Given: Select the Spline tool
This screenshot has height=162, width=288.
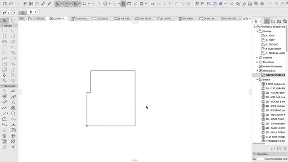Looking at the screenshot, I should (x=13, y=119).
